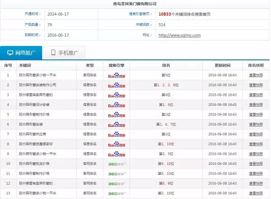Open the http://www.sqlmc.com website link
The height and width of the screenshot is (199, 271).
pyautogui.click(x=179, y=35)
